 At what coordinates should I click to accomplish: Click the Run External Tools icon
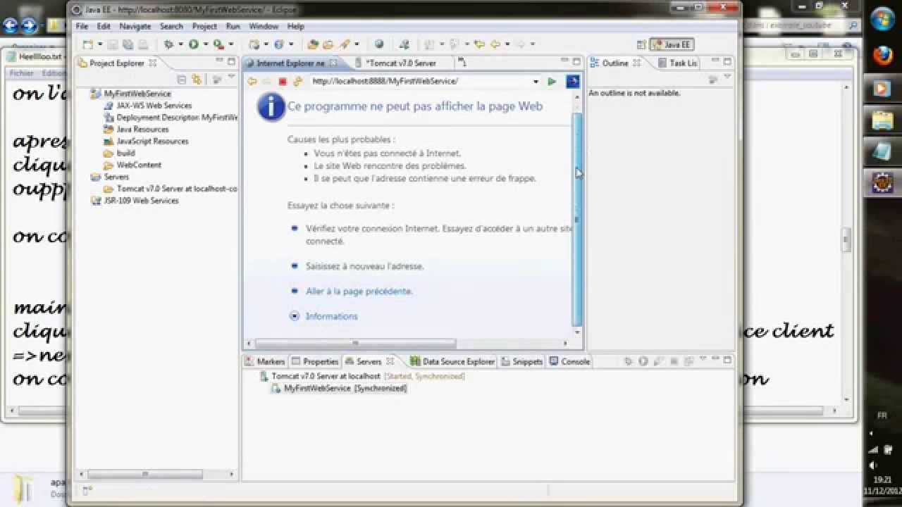[x=218, y=44]
